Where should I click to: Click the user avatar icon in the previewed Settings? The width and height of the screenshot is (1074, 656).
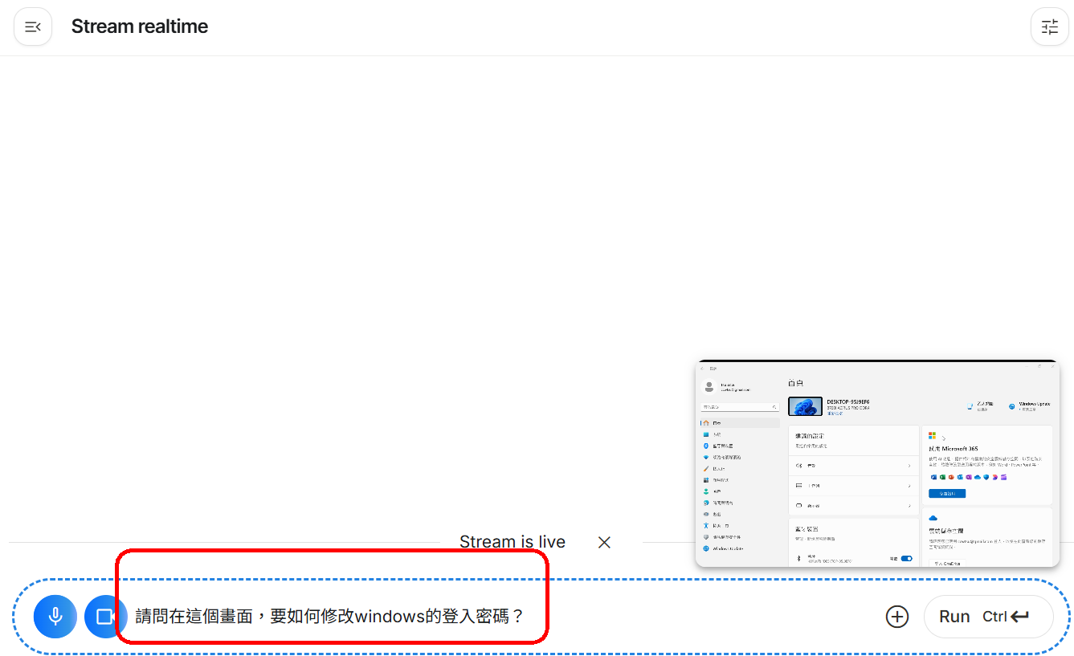click(x=709, y=387)
